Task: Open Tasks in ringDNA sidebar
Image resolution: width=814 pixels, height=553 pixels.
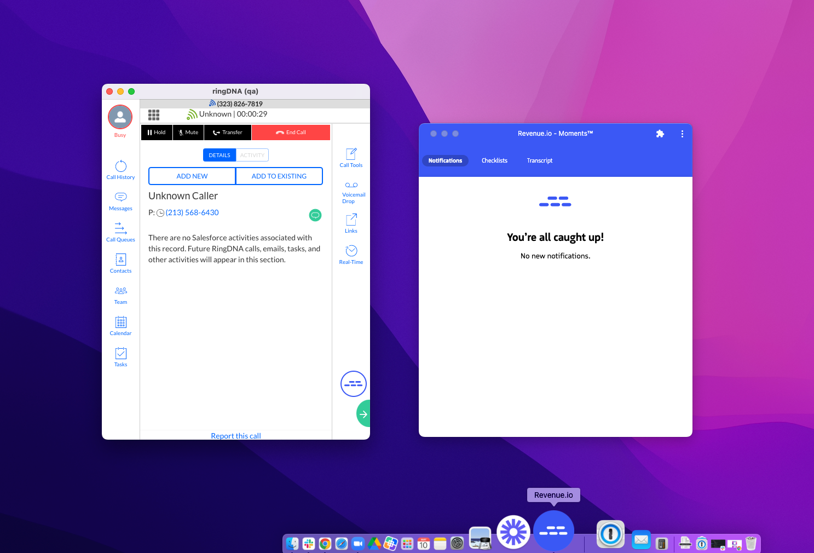Action: click(x=120, y=357)
